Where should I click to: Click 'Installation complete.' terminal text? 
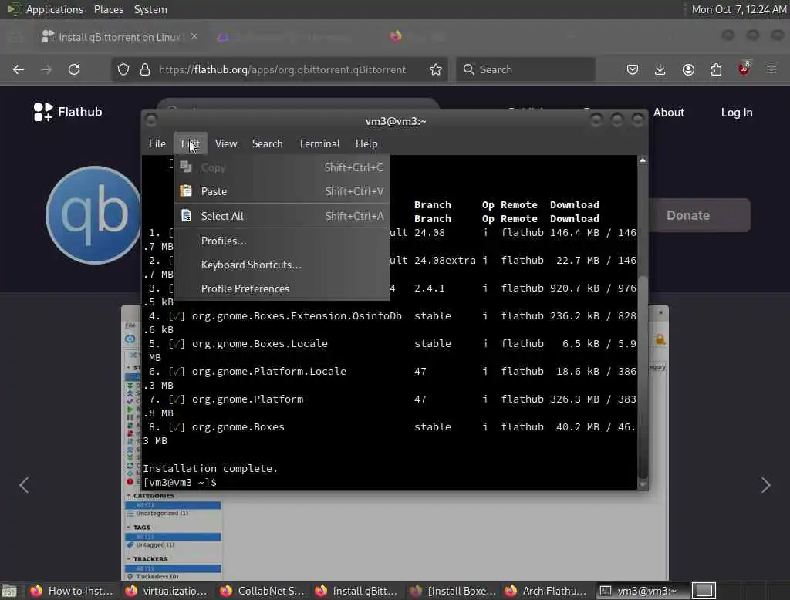pos(210,469)
